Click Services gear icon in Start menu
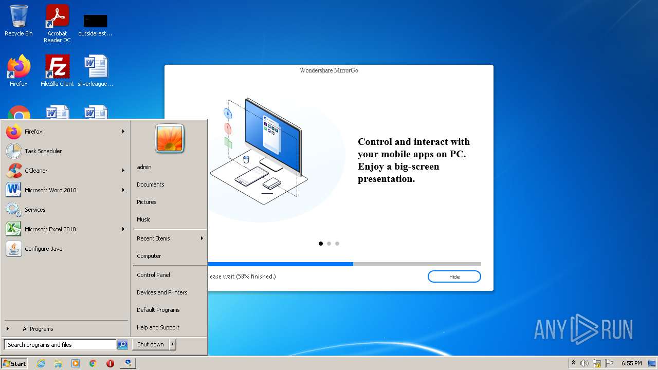 (x=14, y=210)
